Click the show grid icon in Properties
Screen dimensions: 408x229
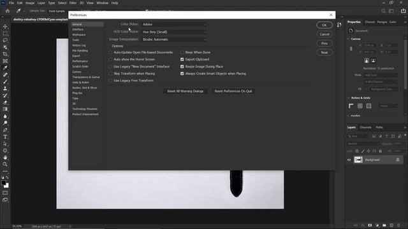pyautogui.click(x=360, y=106)
